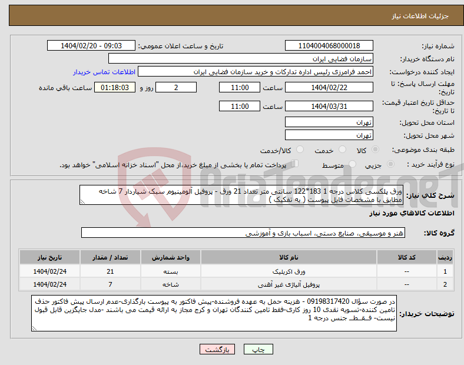This screenshot has width=464, height=365.
Task: Click the quantity cell showing 7
Action: [x=110, y=284]
